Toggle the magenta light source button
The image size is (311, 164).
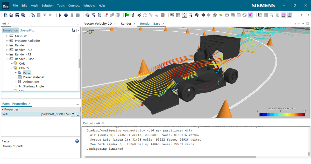250,15
